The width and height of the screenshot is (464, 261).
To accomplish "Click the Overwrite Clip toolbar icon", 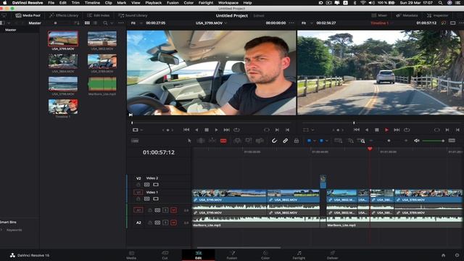I will [x=248, y=141].
